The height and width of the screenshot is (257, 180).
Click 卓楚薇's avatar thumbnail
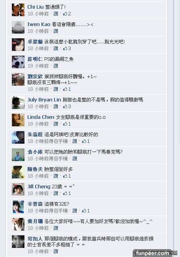coord(18,45)
